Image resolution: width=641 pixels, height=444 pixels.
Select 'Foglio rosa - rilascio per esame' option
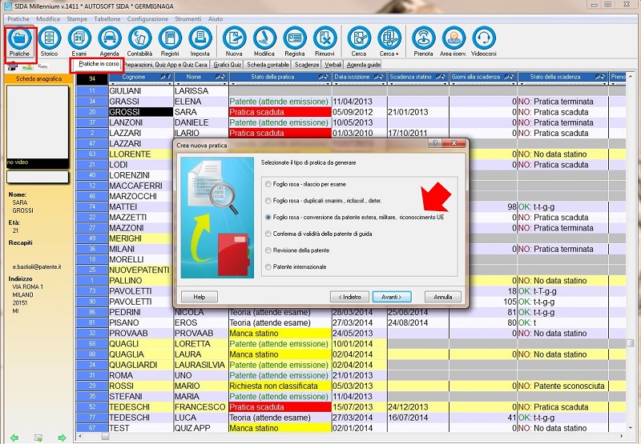click(x=268, y=183)
